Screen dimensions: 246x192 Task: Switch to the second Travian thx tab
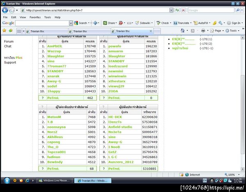pos(89,32)
